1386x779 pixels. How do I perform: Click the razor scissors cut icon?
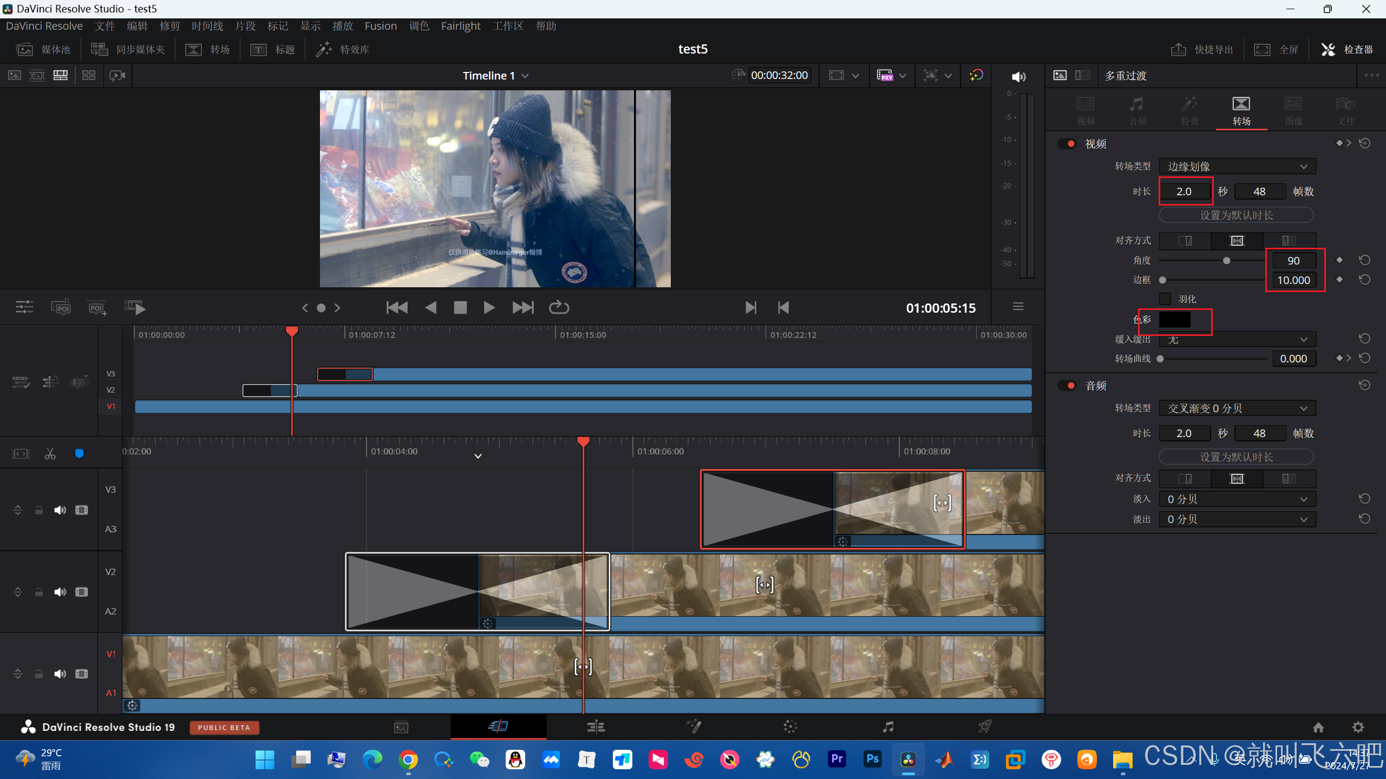tap(50, 454)
